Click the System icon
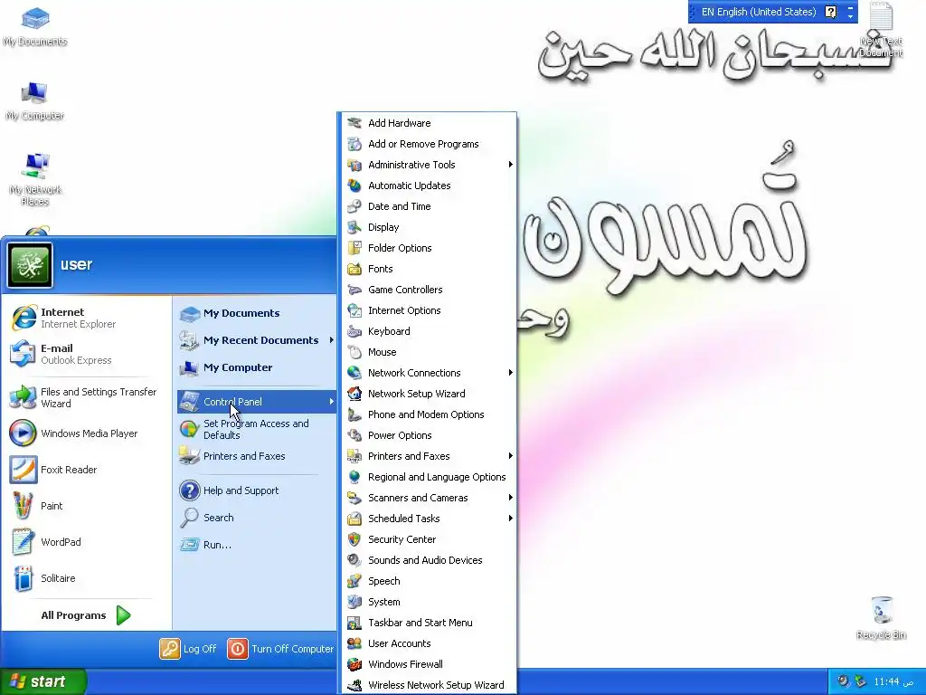The width and height of the screenshot is (926, 695). [354, 602]
